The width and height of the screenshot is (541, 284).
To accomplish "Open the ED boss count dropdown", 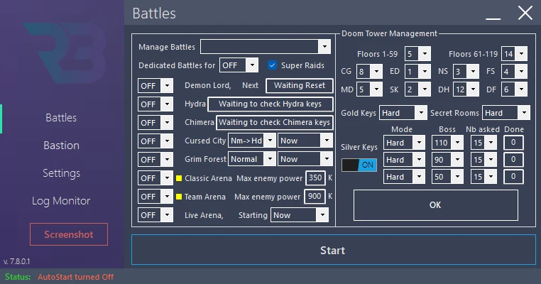I will click(x=417, y=72).
